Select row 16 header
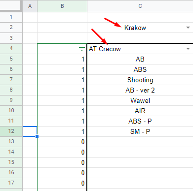Screen dimensions: 193x191 (11, 173)
